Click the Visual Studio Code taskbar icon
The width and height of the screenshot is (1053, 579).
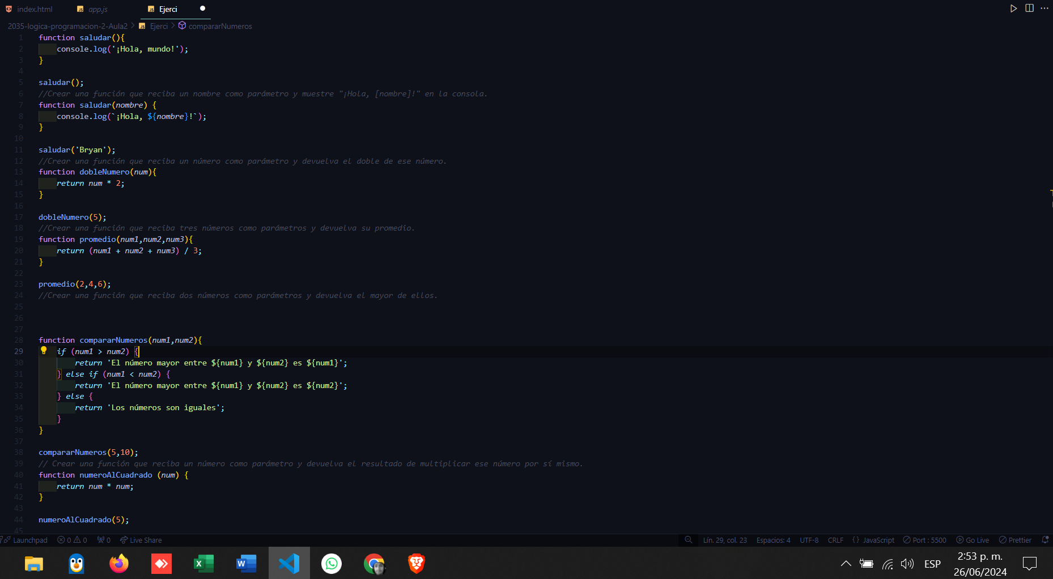[289, 563]
